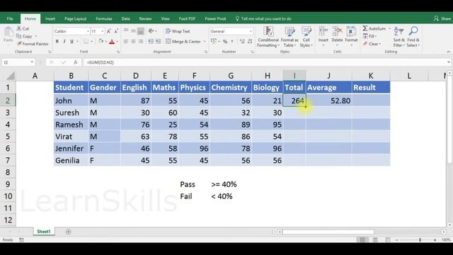Apply red font color with the A
Image resolution: width=453 pixels, height=255 pixels.
(112, 42)
